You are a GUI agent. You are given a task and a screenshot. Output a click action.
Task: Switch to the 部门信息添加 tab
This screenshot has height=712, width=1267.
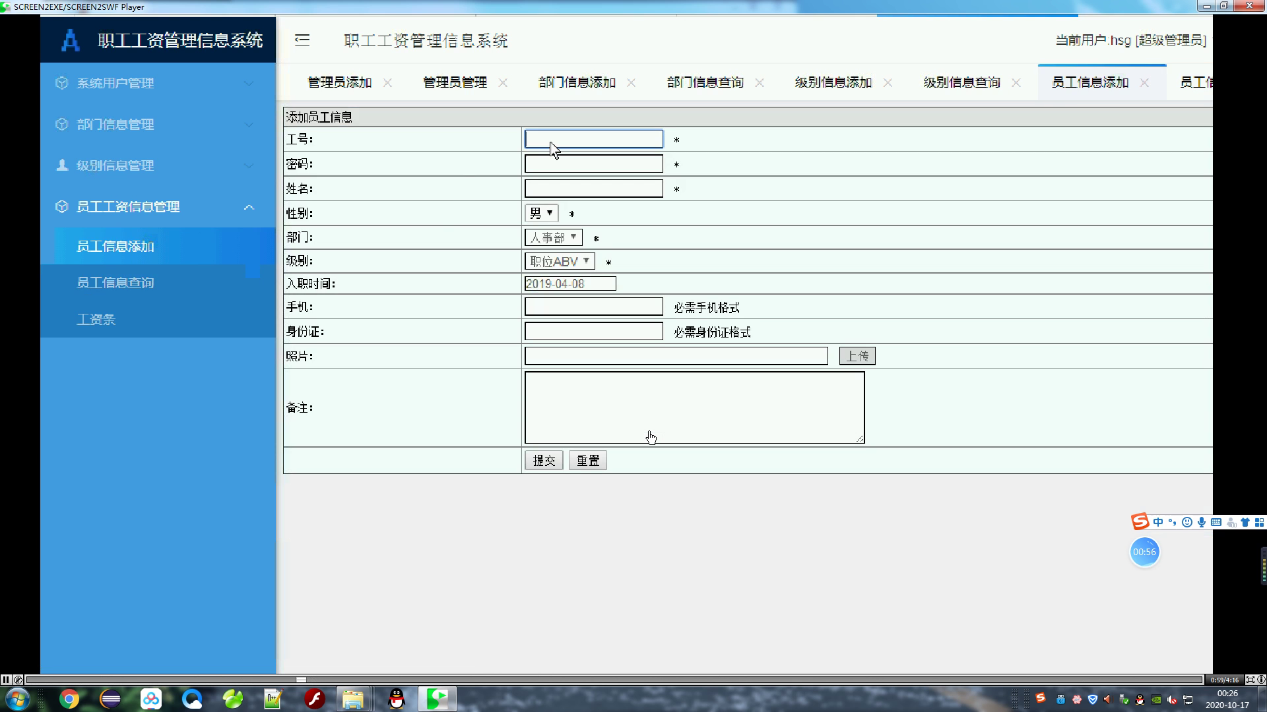tap(577, 82)
